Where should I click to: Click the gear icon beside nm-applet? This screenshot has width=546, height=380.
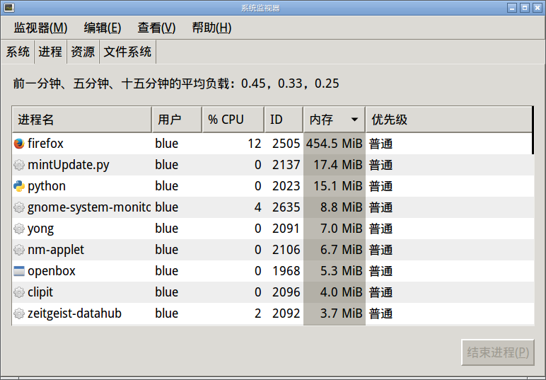19,250
